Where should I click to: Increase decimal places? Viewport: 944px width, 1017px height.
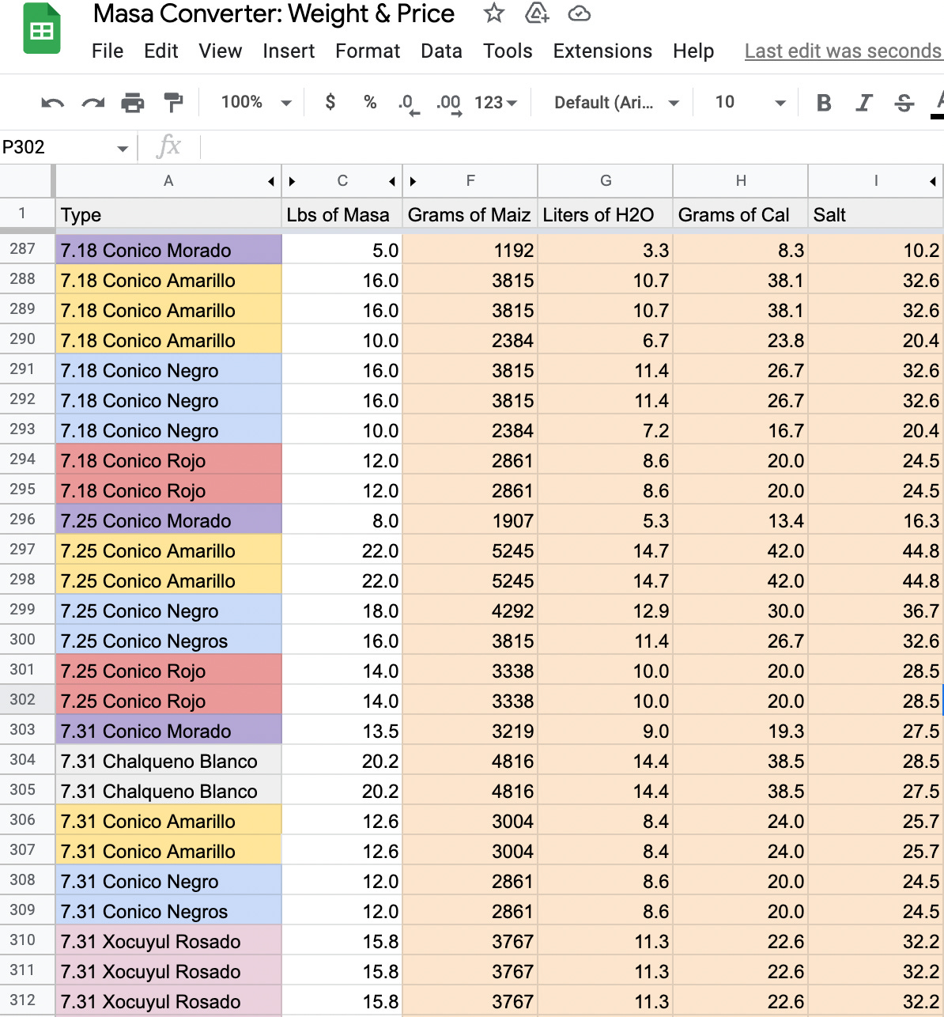(x=449, y=104)
